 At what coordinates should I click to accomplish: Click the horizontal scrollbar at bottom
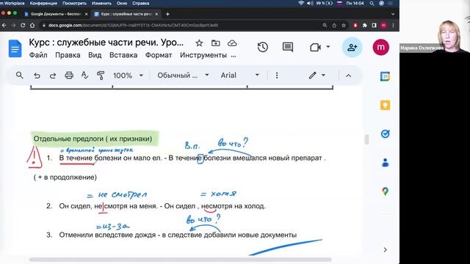(180, 260)
